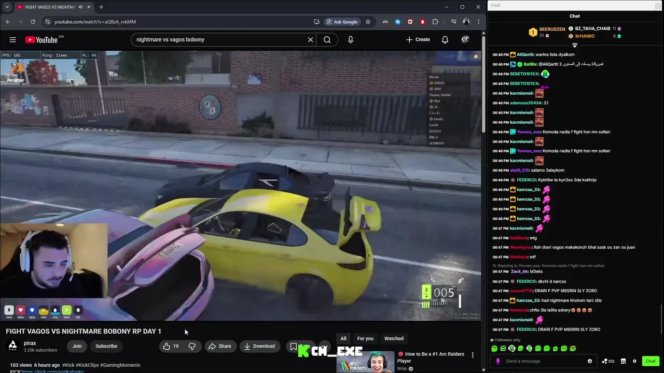664x373 pixels.
Task: Click the purple microphone in chat input
Action: (x=498, y=361)
